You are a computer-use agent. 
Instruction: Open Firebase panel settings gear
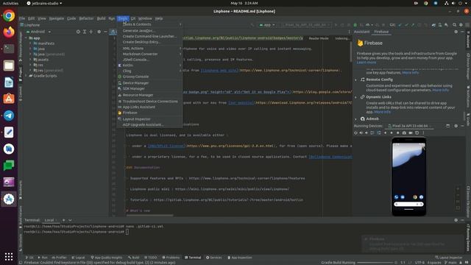456,32
